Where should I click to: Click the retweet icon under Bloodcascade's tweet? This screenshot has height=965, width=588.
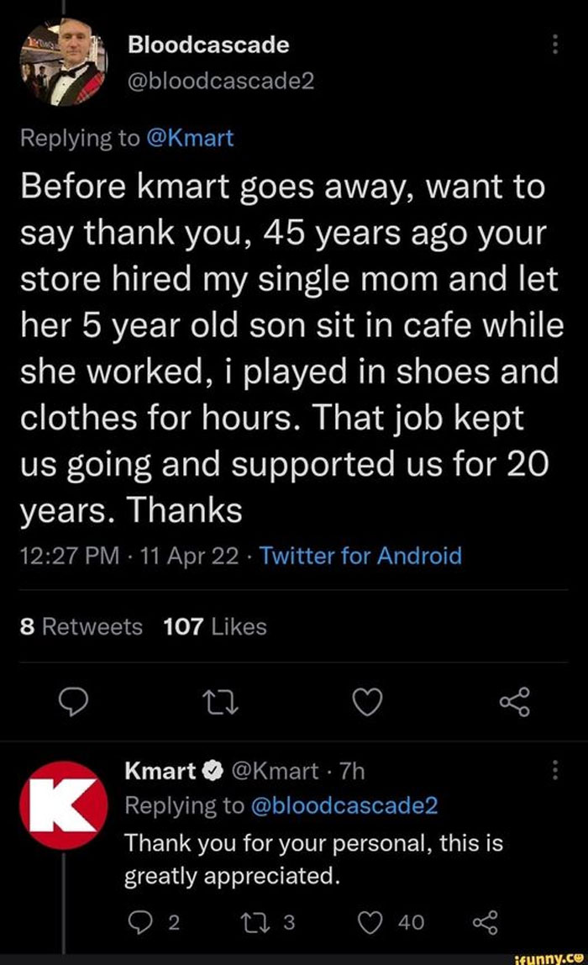pyautogui.click(x=221, y=703)
